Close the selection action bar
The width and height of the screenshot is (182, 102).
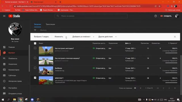(x=175, y=37)
